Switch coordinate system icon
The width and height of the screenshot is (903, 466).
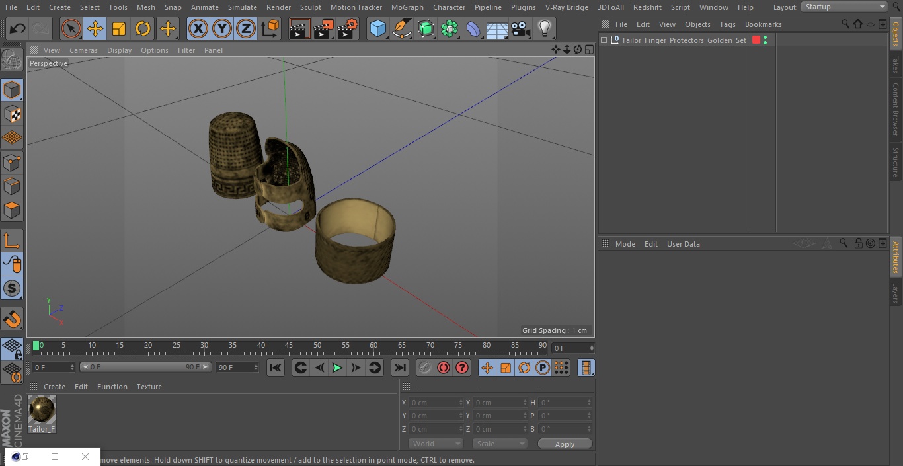click(270, 28)
